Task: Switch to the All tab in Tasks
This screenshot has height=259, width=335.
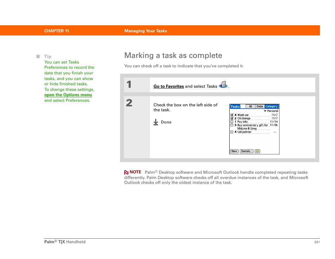Action: click(250, 106)
